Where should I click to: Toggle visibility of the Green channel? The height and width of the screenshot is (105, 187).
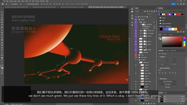click(x=159, y=99)
